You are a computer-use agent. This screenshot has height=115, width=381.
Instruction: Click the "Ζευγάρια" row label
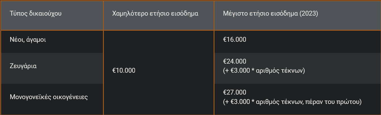[x=23, y=66]
